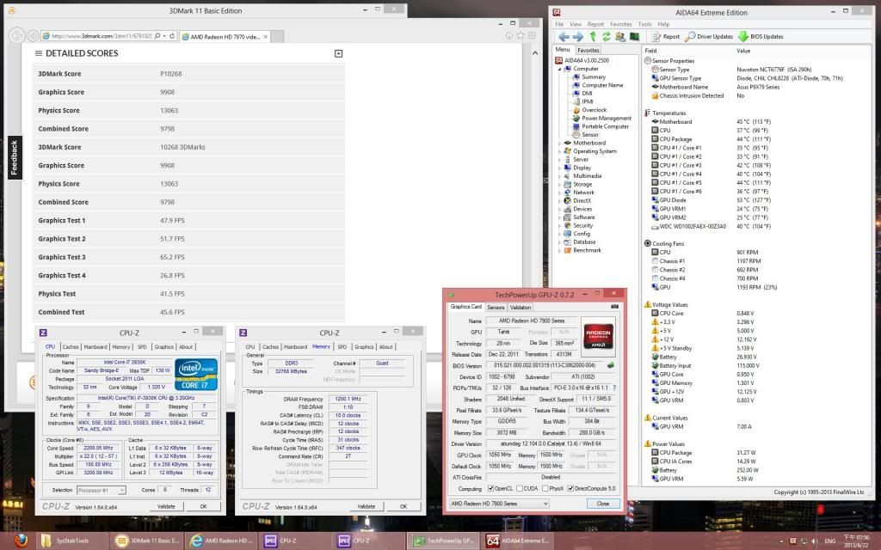Click the Firefox icon in taskbar
The width and height of the screenshot is (881, 550).
point(21,541)
